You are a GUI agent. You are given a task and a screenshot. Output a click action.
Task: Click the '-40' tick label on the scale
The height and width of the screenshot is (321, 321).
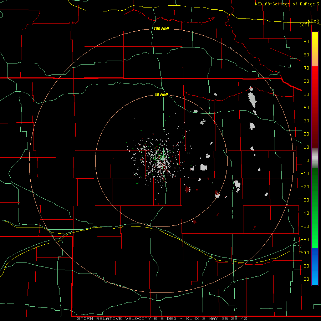click(x=305, y=213)
